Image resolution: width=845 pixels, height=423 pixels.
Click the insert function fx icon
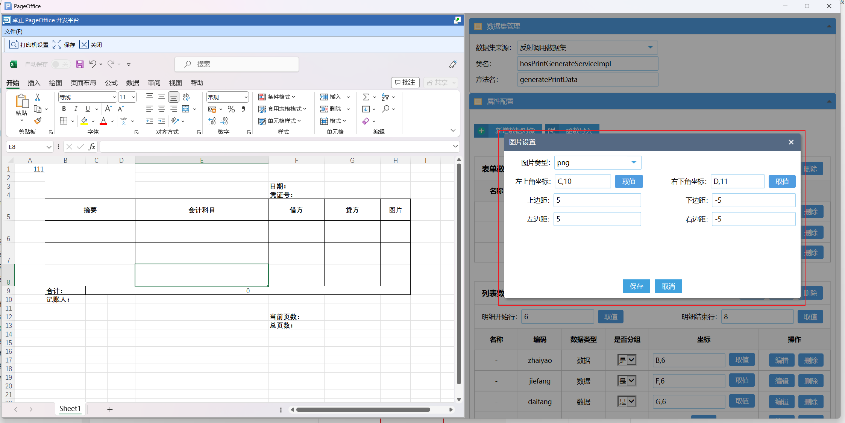92,147
